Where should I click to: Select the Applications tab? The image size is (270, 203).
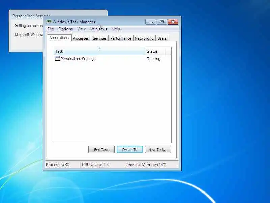[59, 38]
